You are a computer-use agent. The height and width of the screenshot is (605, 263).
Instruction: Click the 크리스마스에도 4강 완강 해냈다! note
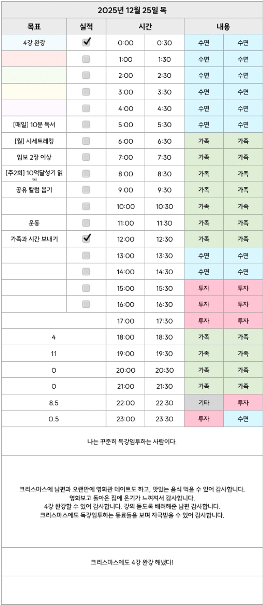tap(132, 562)
